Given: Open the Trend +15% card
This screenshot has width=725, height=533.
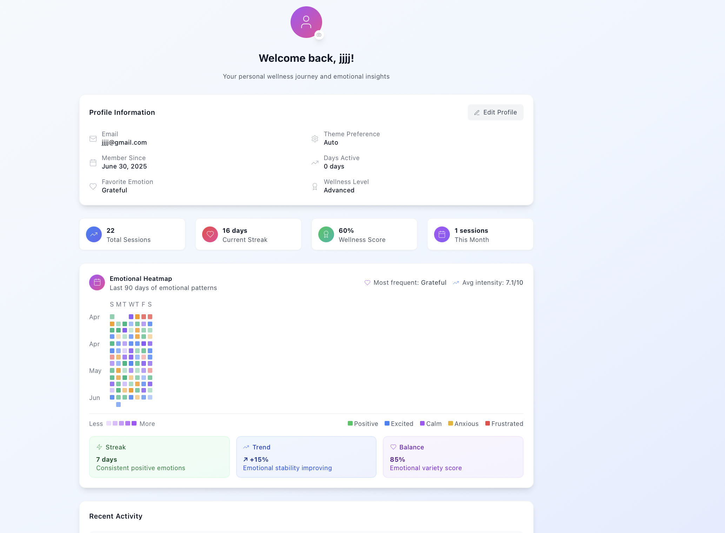Looking at the screenshot, I should [x=306, y=457].
